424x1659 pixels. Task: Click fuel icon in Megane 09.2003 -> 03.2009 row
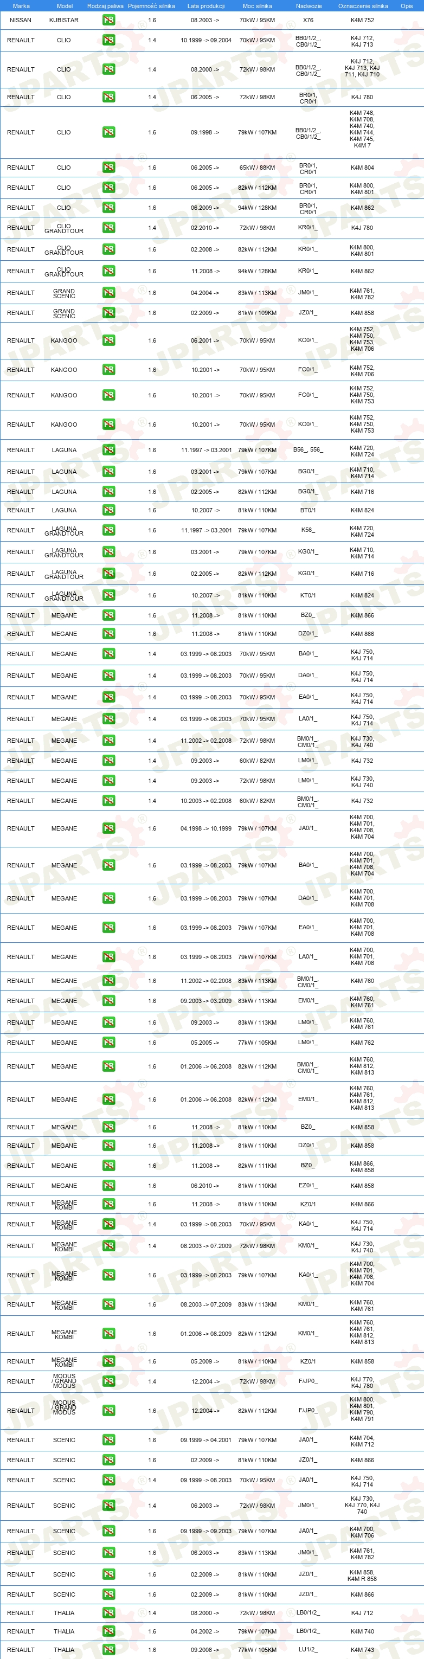coord(108,1000)
